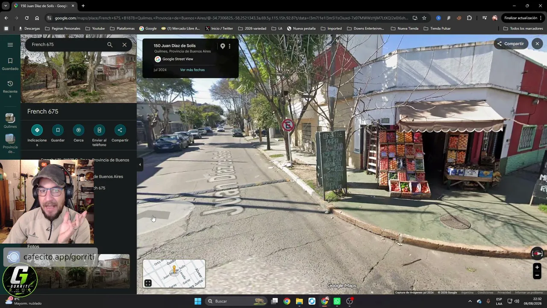The width and height of the screenshot is (547, 308).
Task: Click the mini map thumbnail
Action: click(174, 273)
